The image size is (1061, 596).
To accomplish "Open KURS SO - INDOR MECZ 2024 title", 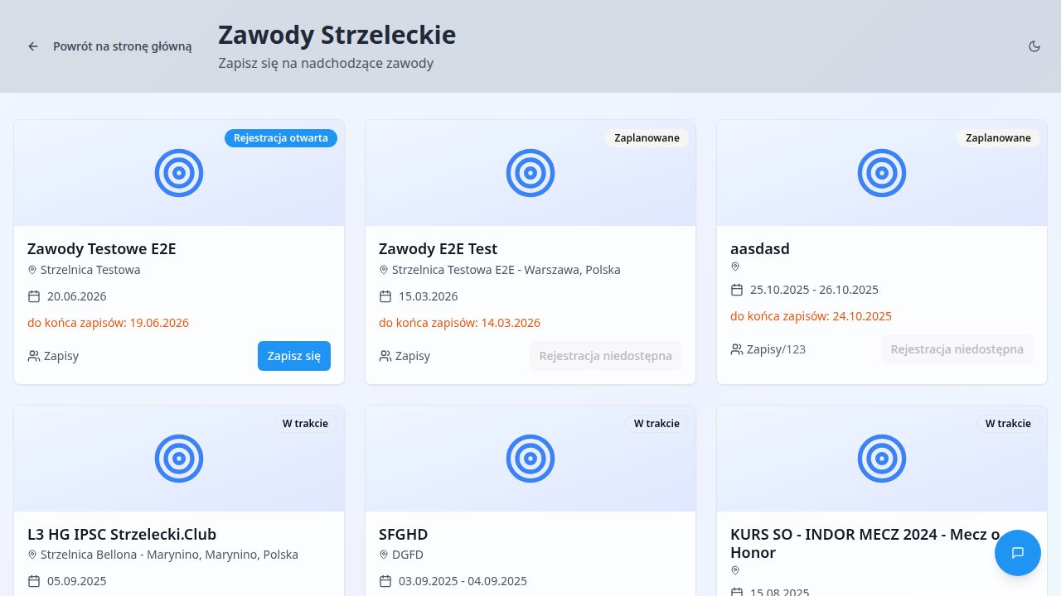I will [865, 543].
